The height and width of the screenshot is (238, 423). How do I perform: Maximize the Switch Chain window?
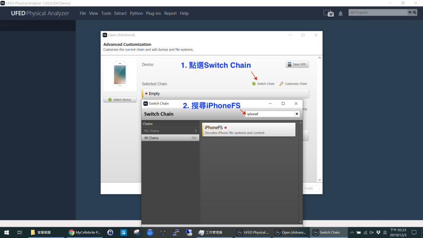283,103
